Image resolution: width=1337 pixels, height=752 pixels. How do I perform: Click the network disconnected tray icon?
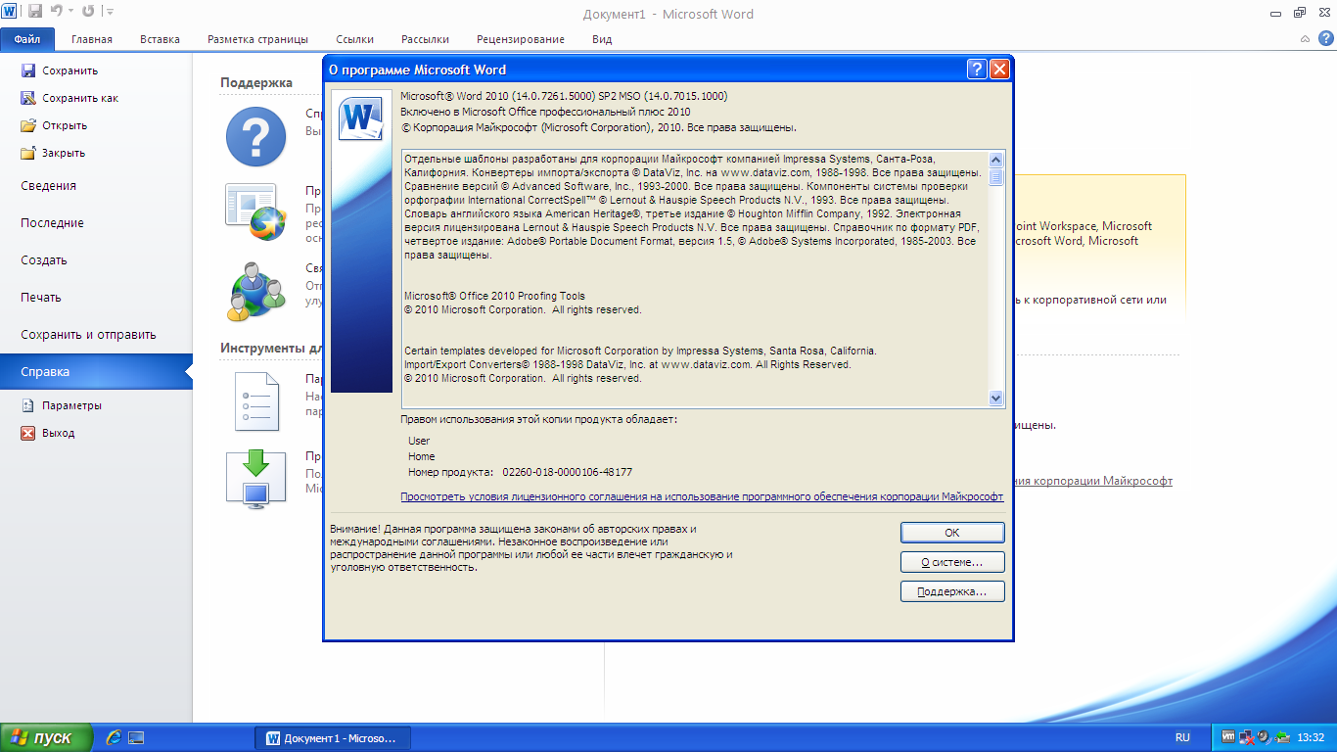(1246, 737)
